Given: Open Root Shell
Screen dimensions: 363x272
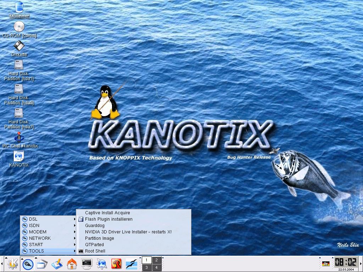Looking at the screenshot, I should pyautogui.click(x=134, y=251).
